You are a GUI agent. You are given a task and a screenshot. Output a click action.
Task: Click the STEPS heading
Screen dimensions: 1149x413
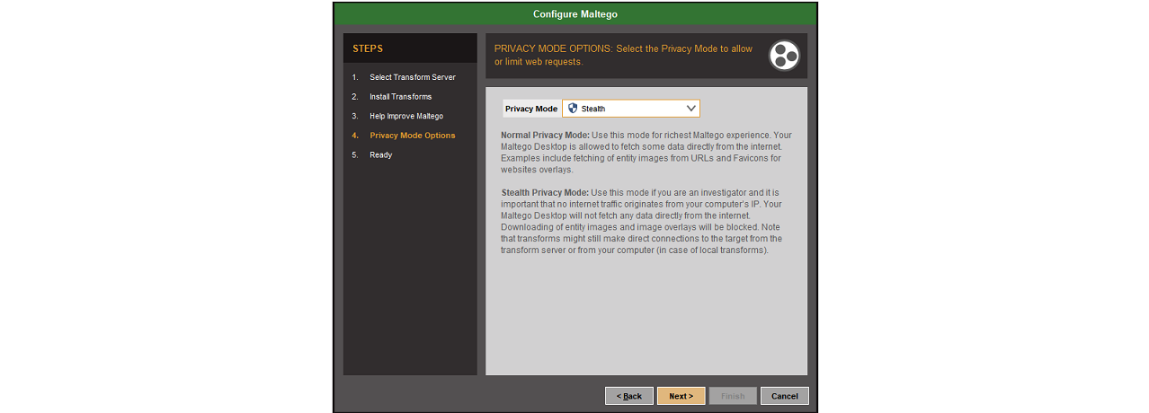pyautogui.click(x=368, y=48)
